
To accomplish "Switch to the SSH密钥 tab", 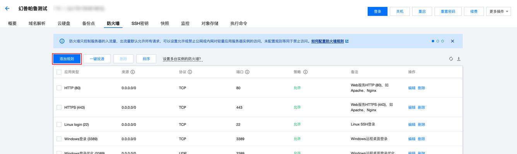I will pos(140,23).
